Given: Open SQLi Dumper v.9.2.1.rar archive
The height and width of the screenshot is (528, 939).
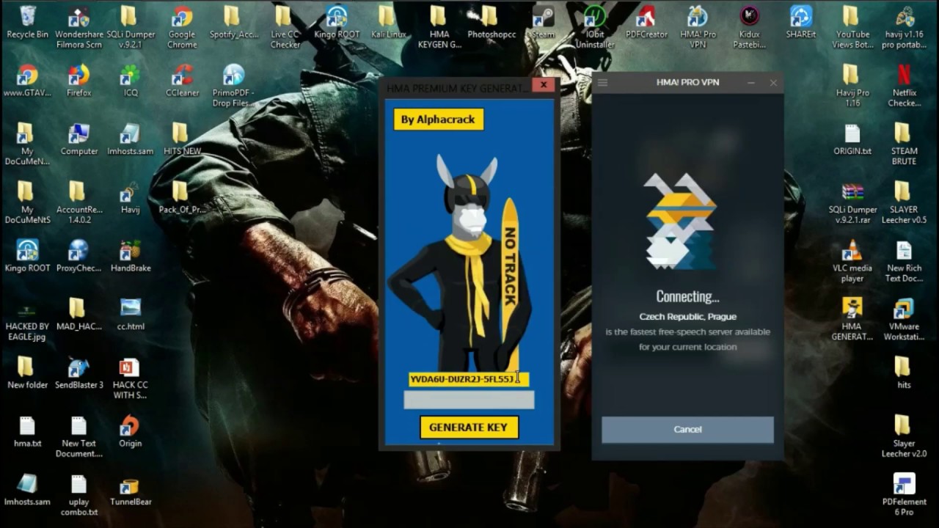Looking at the screenshot, I should coord(852,203).
